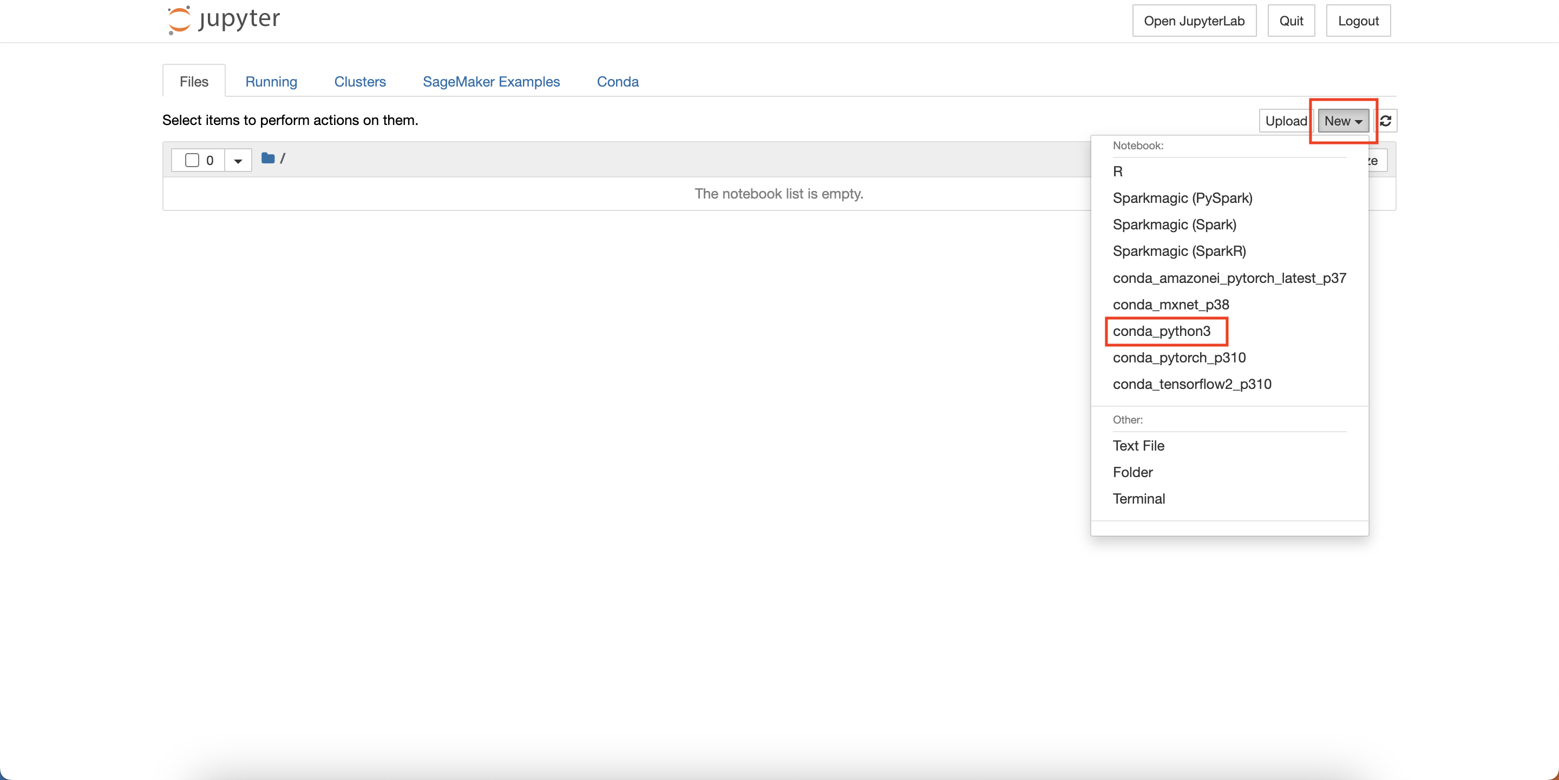1559x780 pixels.
Task: Open the SageMaker Examples tab
Action: coord(491,82)
